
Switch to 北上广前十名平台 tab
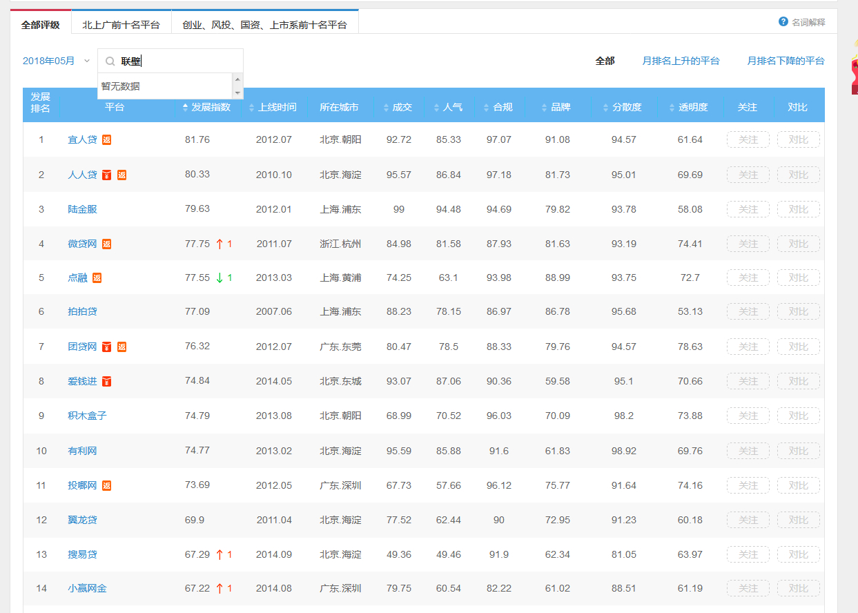pyautogui.click(x=121, y=25)
